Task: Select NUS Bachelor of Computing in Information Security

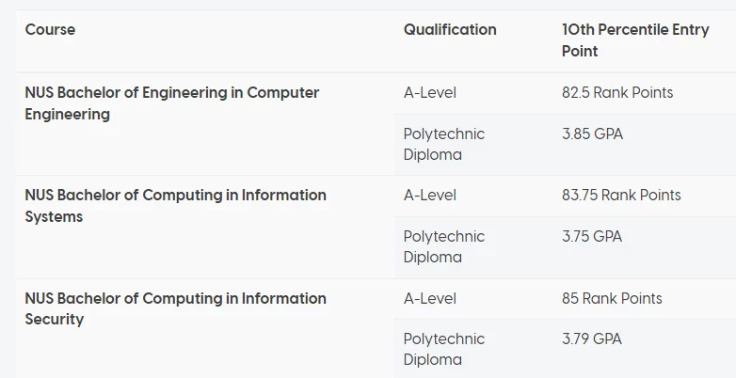Action: click(176, 308)
